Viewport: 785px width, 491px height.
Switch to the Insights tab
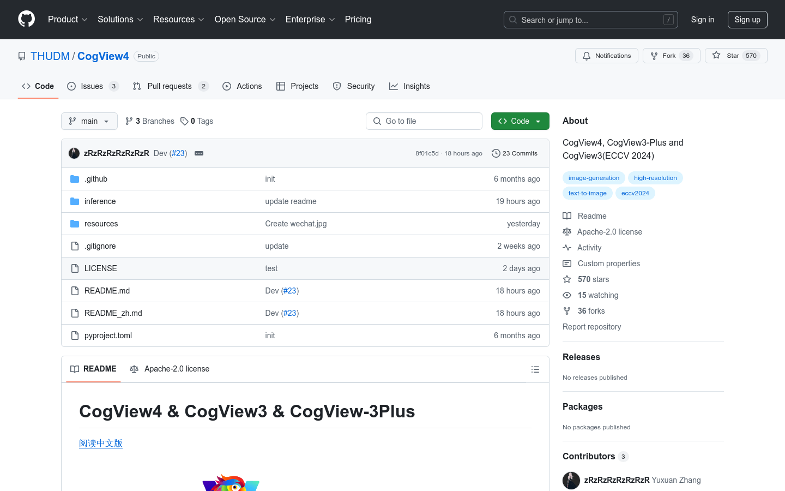[409, 86]
